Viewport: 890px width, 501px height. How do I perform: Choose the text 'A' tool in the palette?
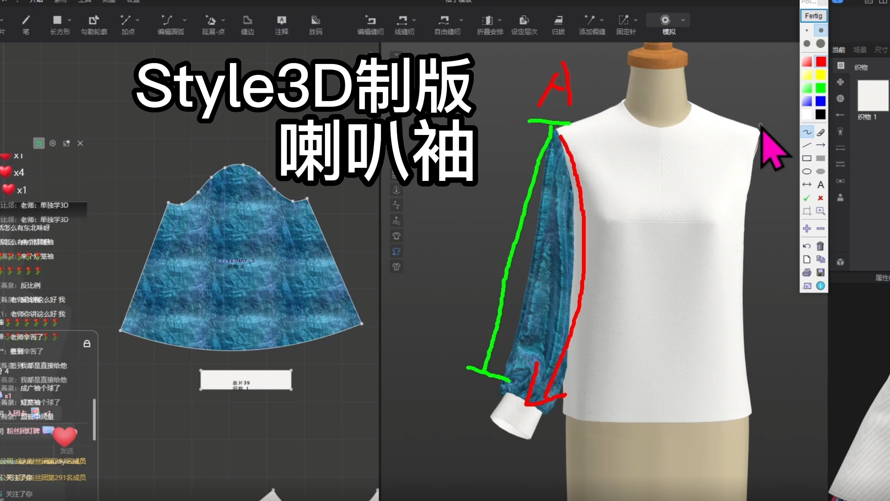pos(820,185)
